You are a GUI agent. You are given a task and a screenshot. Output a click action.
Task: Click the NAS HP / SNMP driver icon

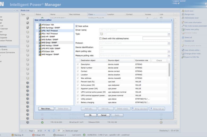[40, 37]
